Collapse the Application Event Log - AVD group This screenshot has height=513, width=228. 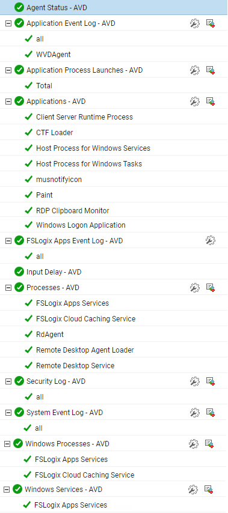click(x=8, y=23)
